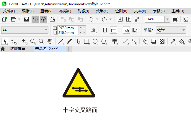191x139 pixels.
Task: Select the Drop Shadow tool
Action: coord(154,42)
